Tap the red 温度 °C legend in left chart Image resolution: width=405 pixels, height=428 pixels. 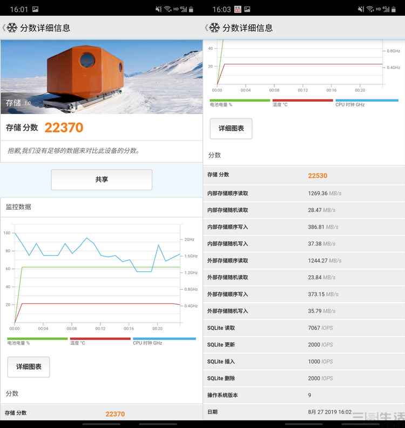pos(100,341)
